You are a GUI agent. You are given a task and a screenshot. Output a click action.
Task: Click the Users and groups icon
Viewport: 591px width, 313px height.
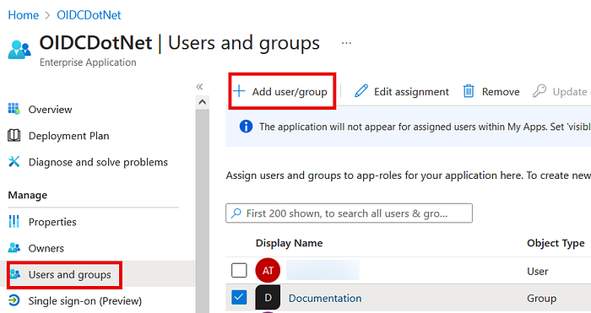pos(15,274)
